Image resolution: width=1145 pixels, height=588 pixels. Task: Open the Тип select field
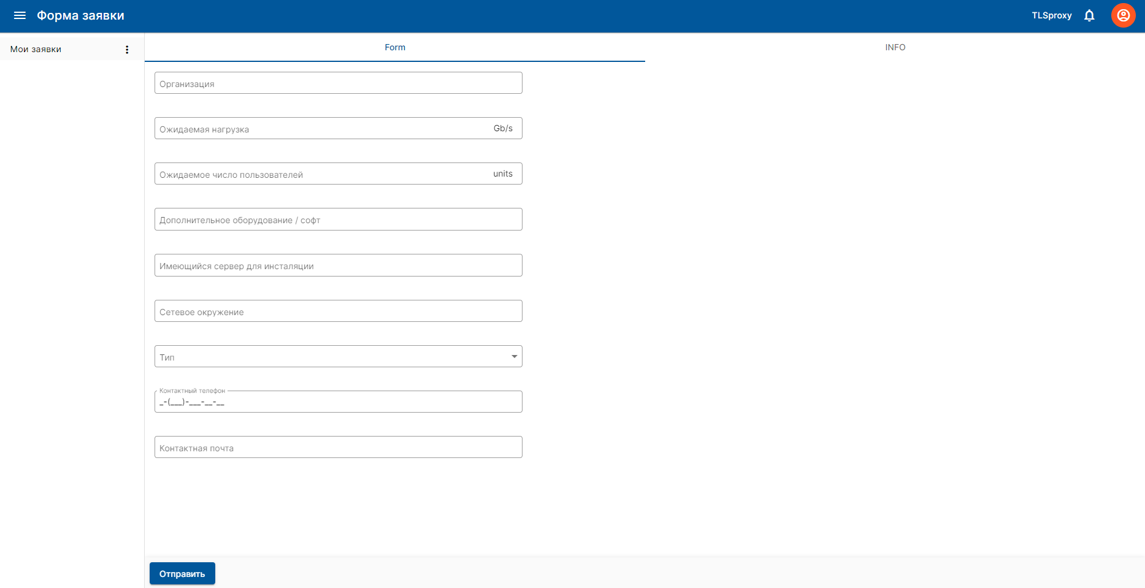pyautogui.click(x=331, y=357)
